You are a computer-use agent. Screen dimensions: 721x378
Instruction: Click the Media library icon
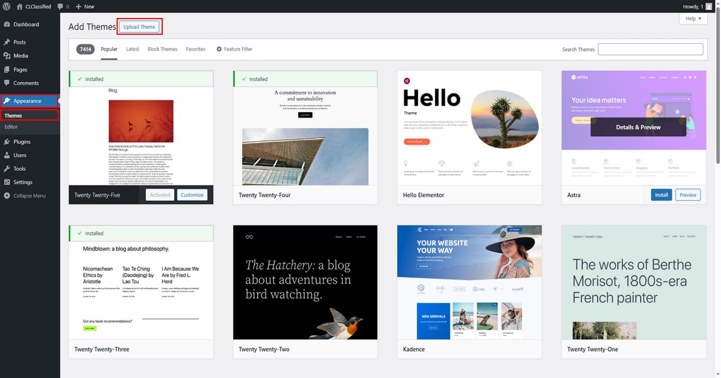(x=7, y=56)
